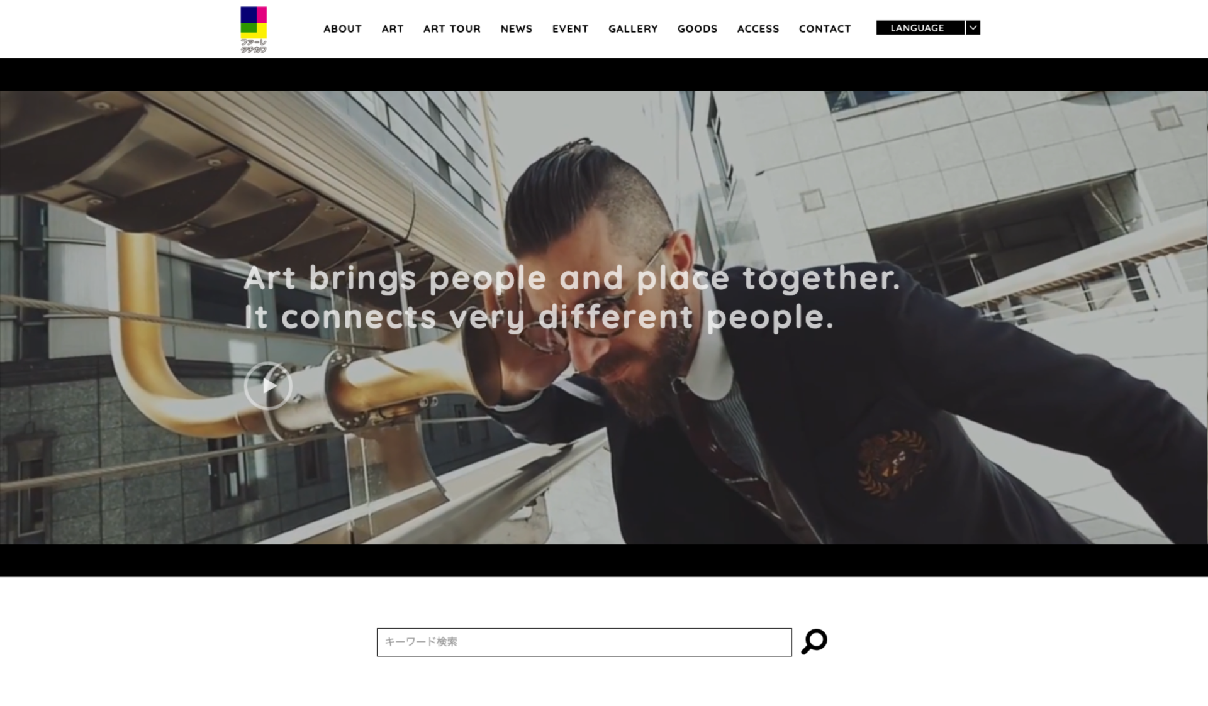Open the ACCESS page link
1208x706 pixels.
[x=758, y=29]
